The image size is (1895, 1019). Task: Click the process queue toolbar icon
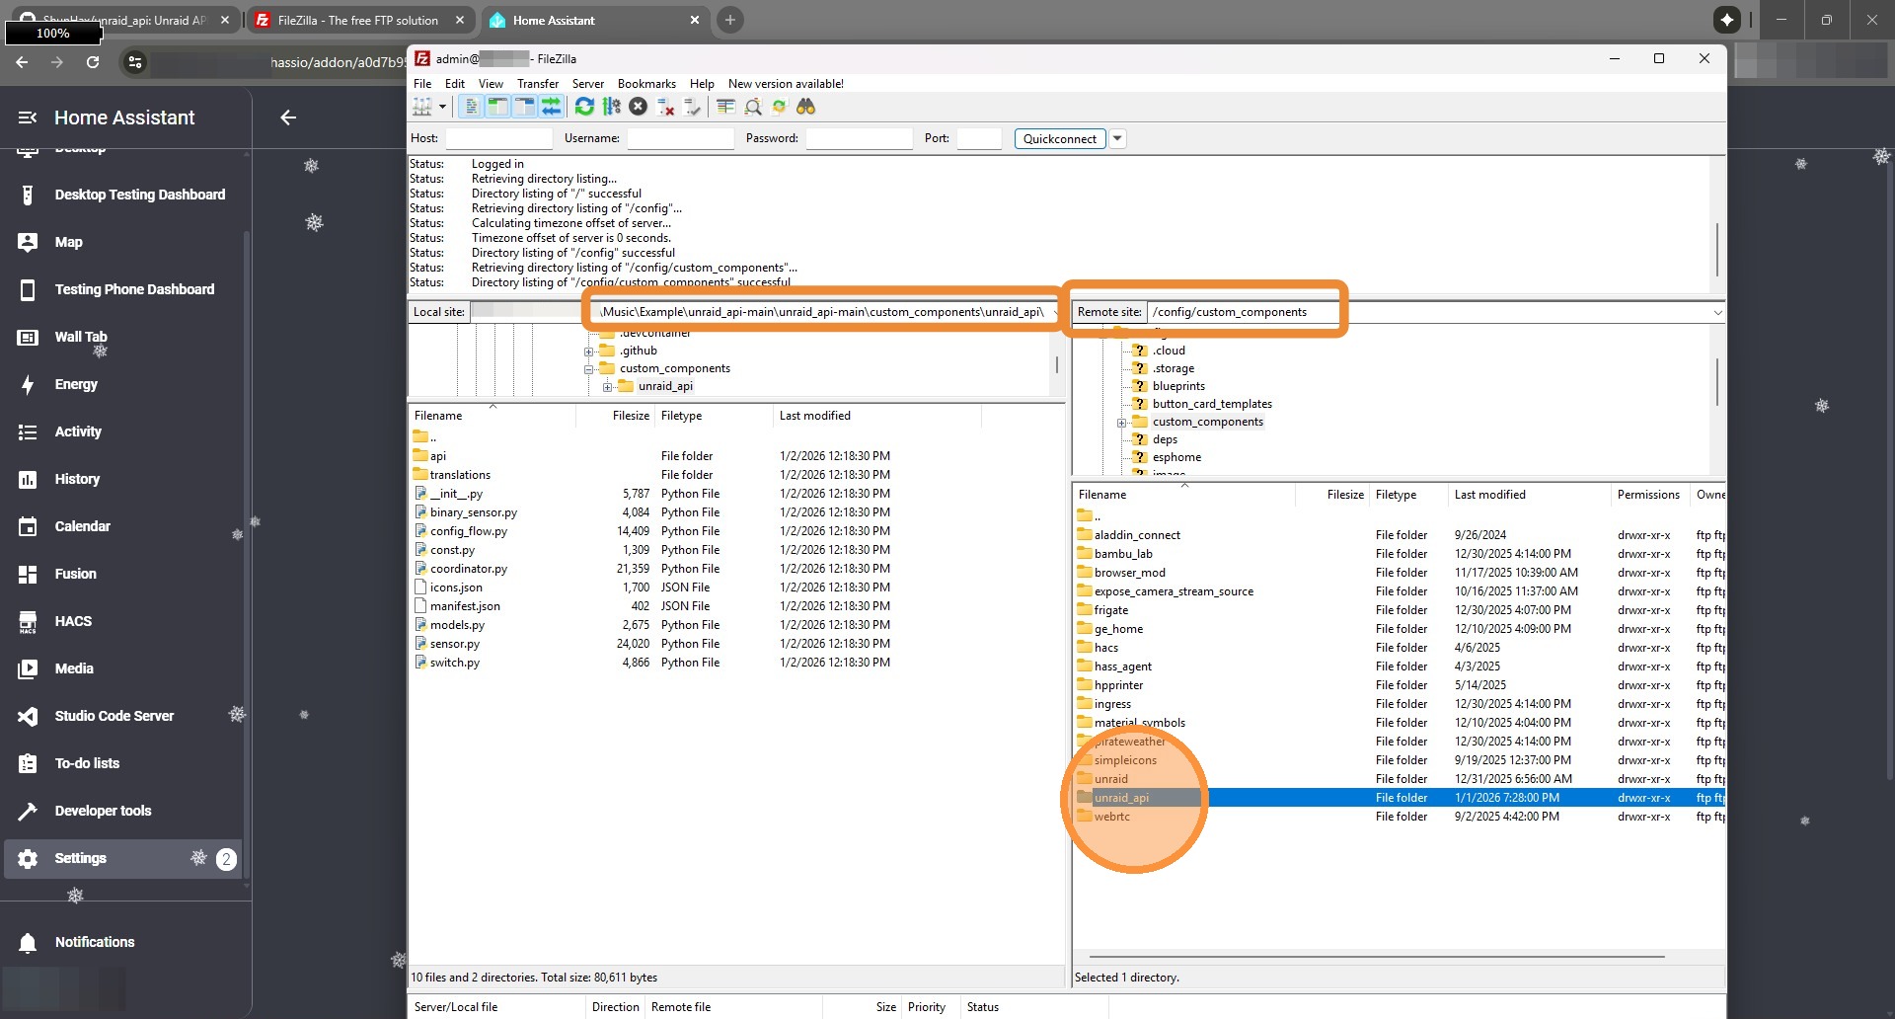pos(612,107)
